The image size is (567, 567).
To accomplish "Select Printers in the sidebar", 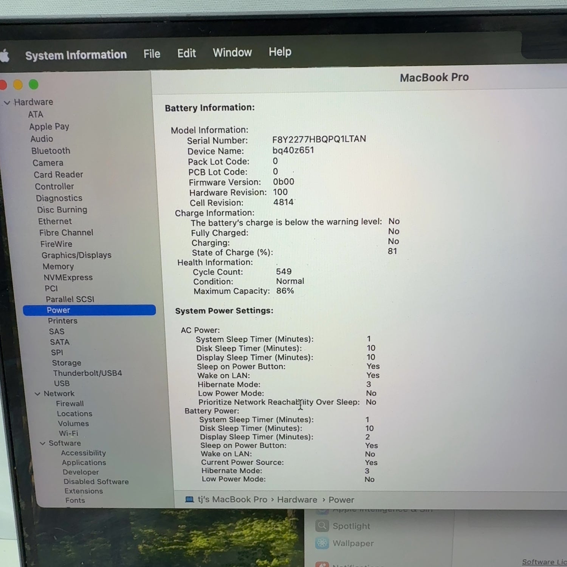I will pyautogui.click(x=62, y=321).
